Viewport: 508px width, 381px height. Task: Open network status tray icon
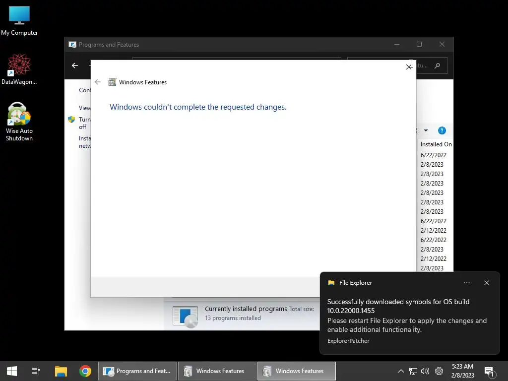coord(413,371)
